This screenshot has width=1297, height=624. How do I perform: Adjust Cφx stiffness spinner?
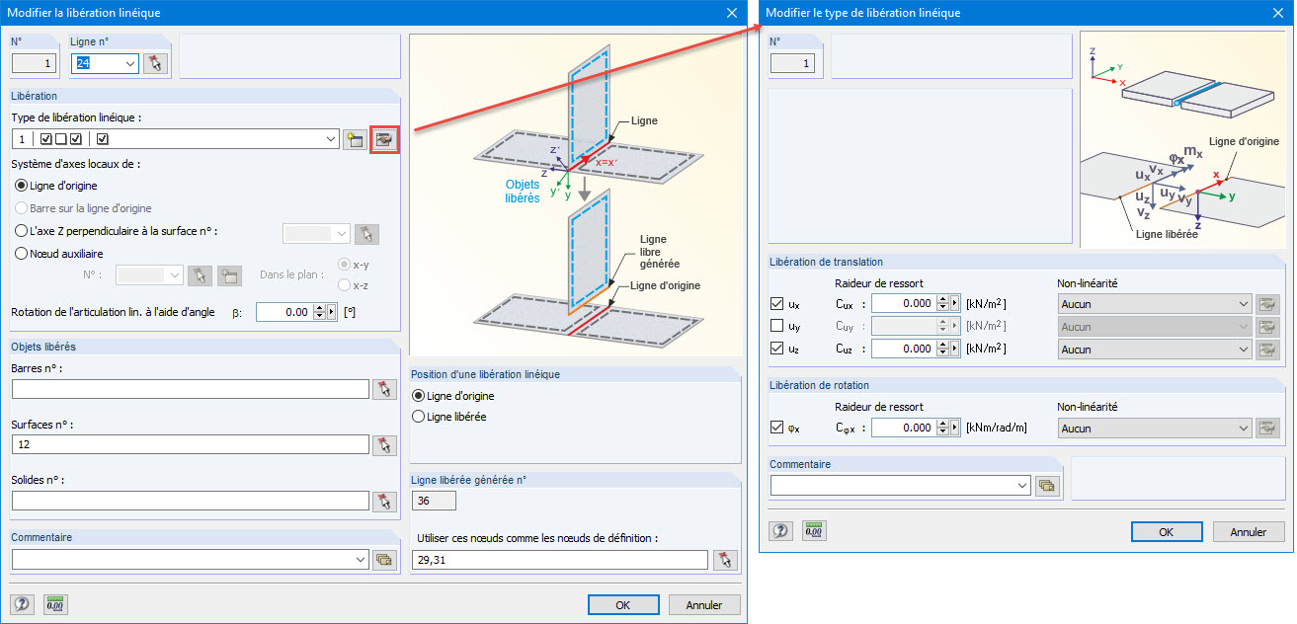coord(942,429)
